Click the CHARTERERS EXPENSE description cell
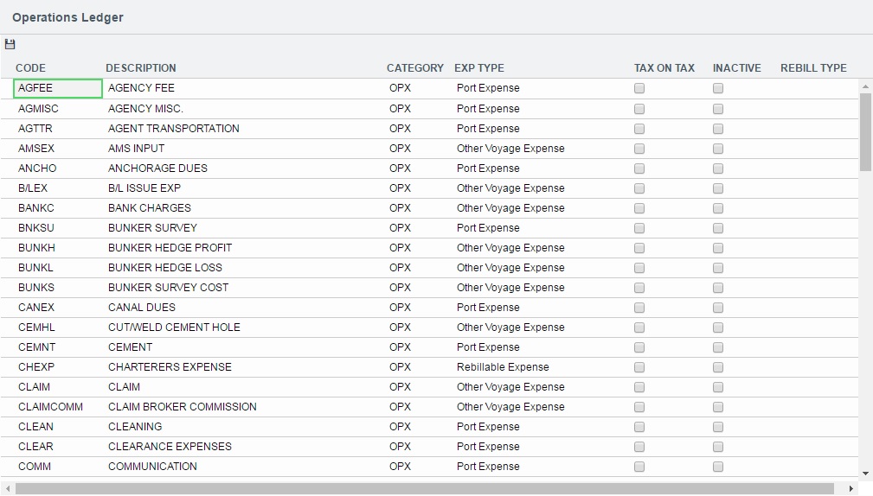 [x=170, y=367]
